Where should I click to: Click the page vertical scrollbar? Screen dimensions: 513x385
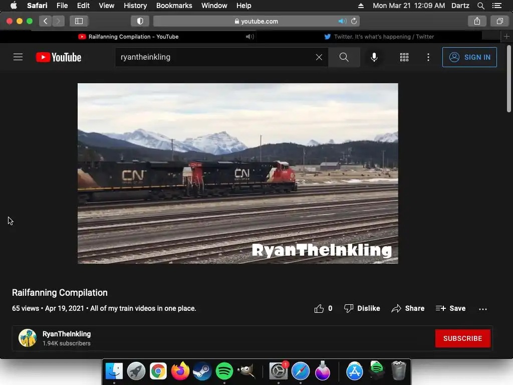click(509, 79)
